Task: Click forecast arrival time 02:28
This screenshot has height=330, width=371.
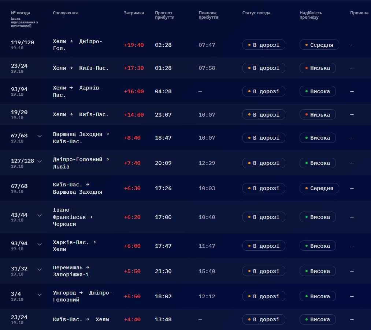Action: coord(163,45)
